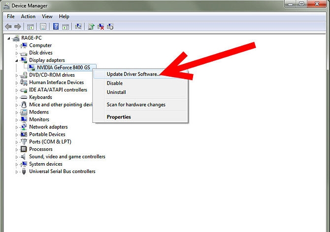This screenshot has height=232, width=330.
Task: Click the blue Help question-mark icon
Action: coord(56,27)
